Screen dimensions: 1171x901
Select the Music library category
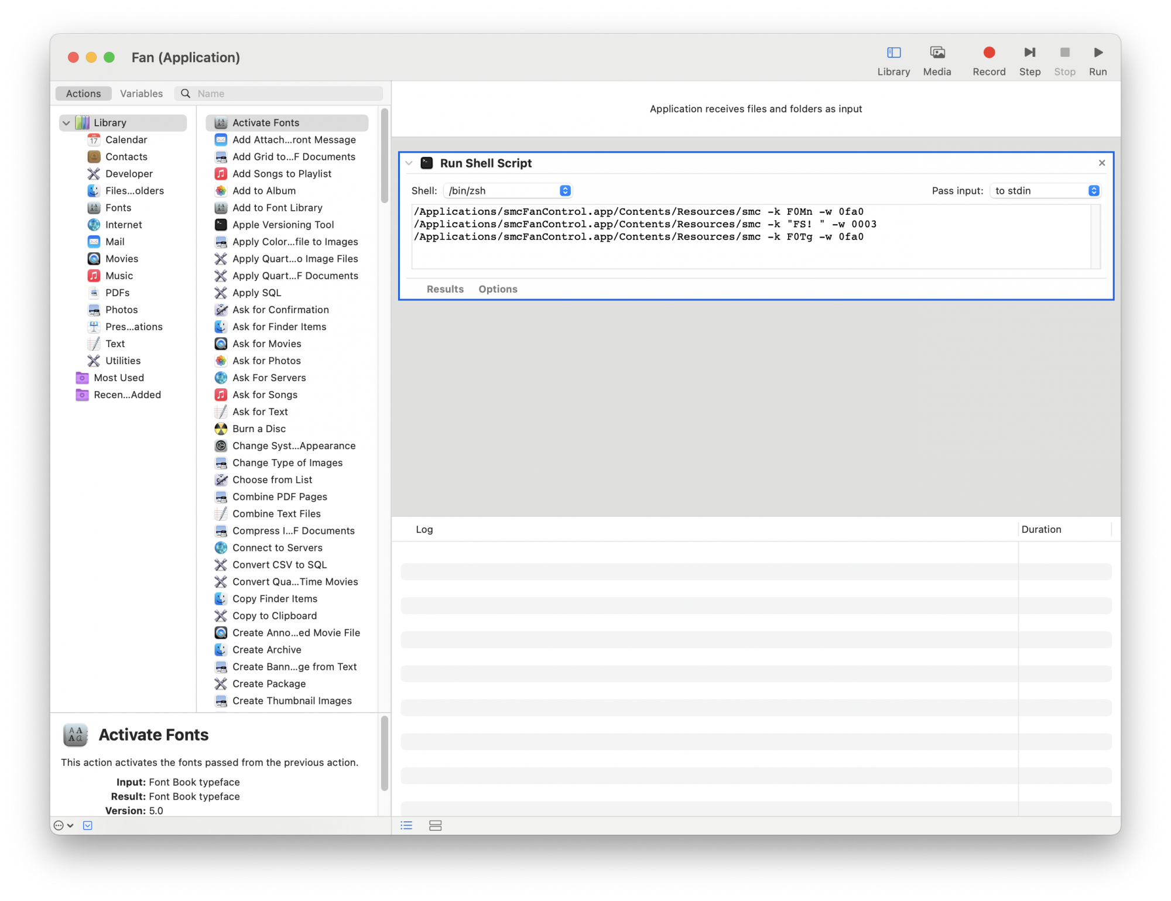pos(119,276)
